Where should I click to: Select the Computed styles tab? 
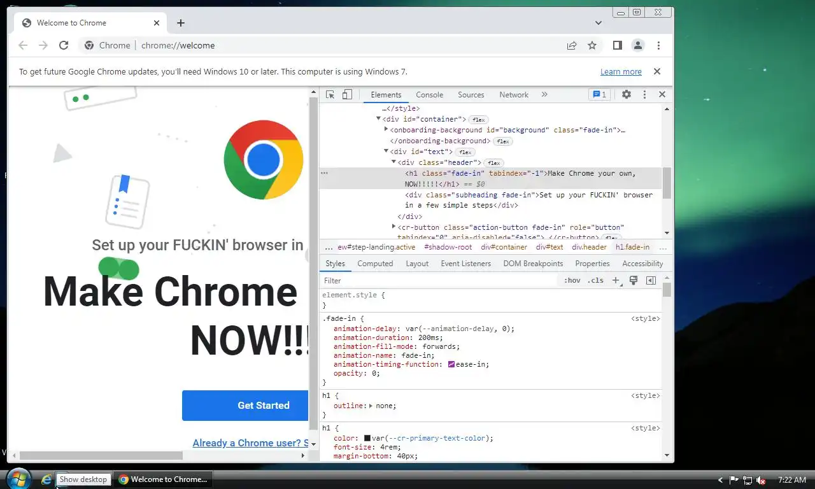click(375, 264)
